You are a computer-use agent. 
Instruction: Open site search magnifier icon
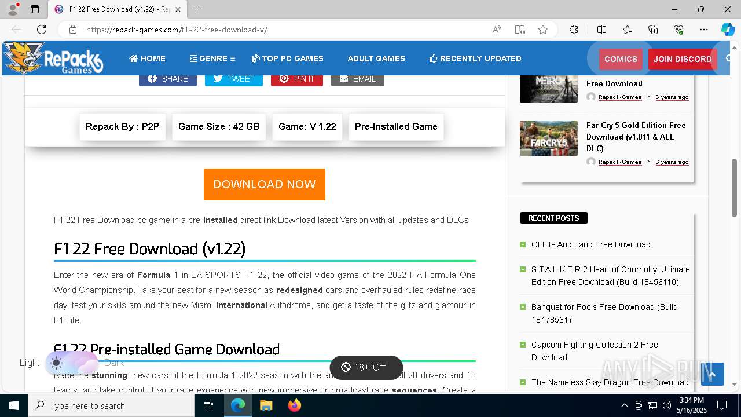pyautogui.click(x=729, y=58)
